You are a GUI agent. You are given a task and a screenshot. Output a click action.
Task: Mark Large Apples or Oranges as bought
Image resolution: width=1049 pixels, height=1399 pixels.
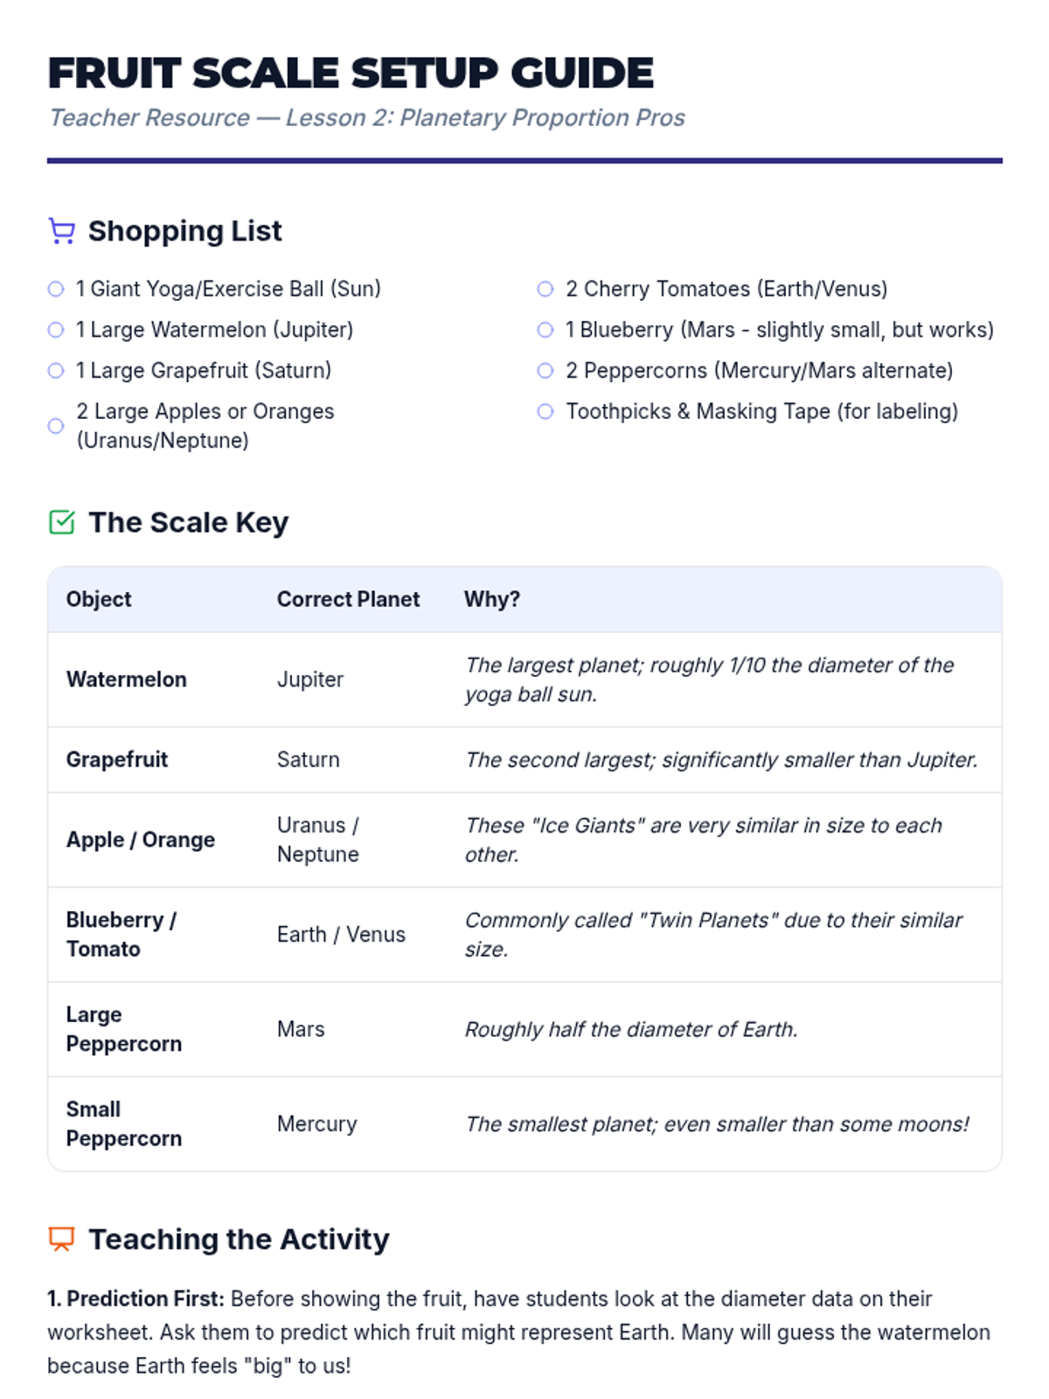coord(56,426)
